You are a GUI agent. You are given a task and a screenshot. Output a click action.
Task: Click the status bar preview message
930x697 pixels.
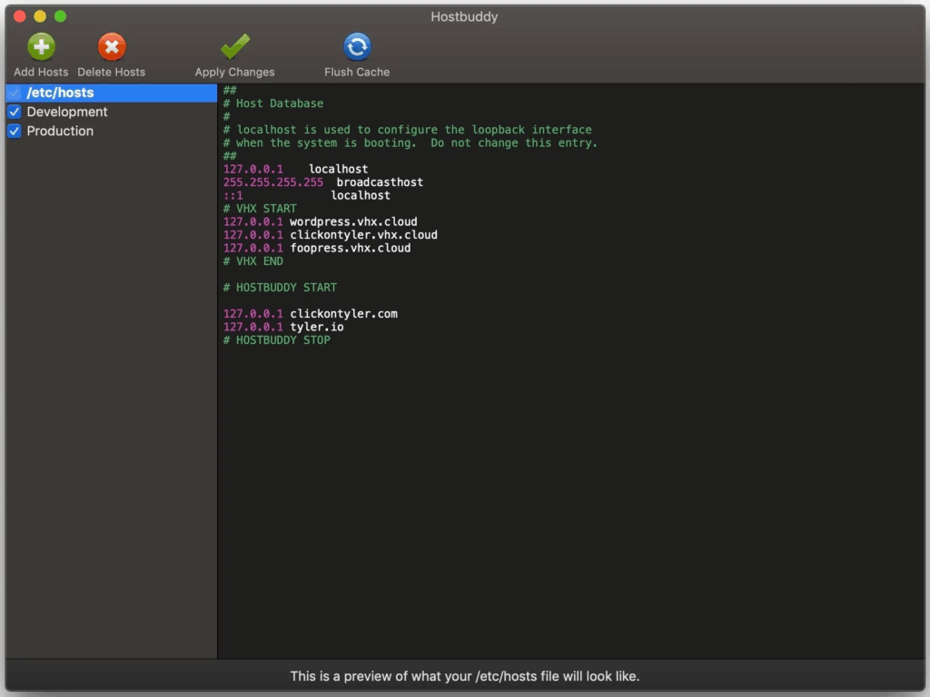point(464,676)
